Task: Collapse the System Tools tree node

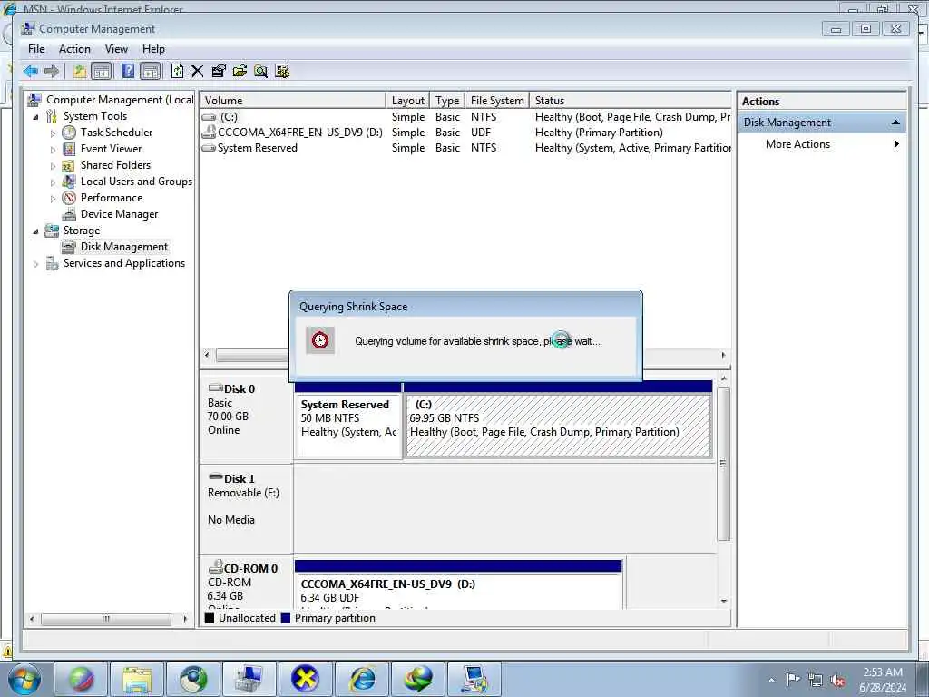Action: tap(36, 117)
